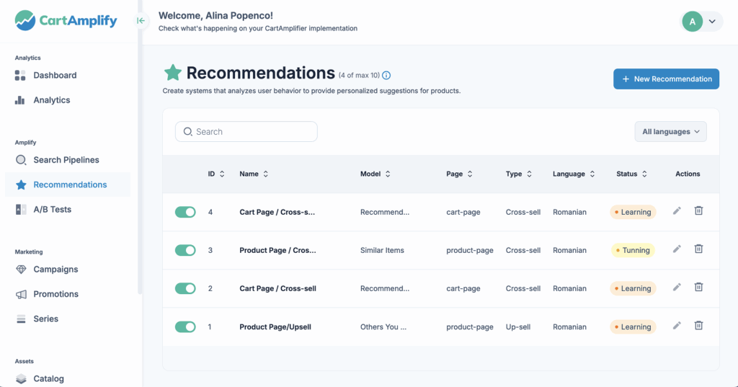Collapse the sidebar with the arrow icon
The image size is (738, 387).
point(141,21)
